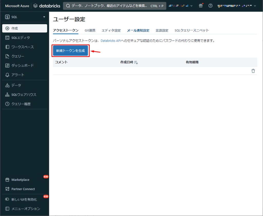The height and width of the screenshot is (216, 263).
Task: Go to アラート bell item
Action: (18, 75)
